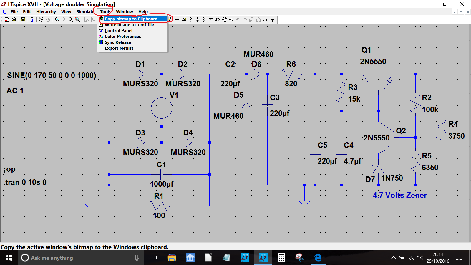Open File Explorer from the taskbar
Image resolution: width=471 pixels, height=265 pixels.
pos(172,258)
